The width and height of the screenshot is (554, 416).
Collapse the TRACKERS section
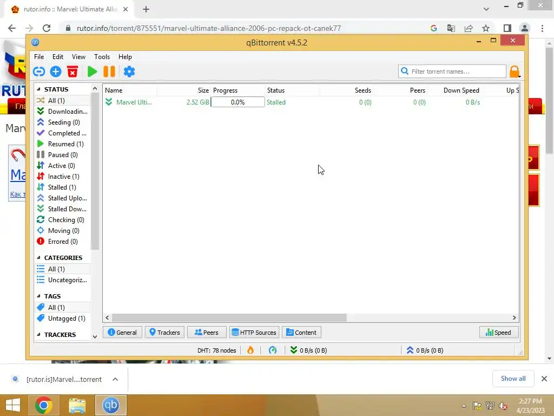(x=38, y=334)
